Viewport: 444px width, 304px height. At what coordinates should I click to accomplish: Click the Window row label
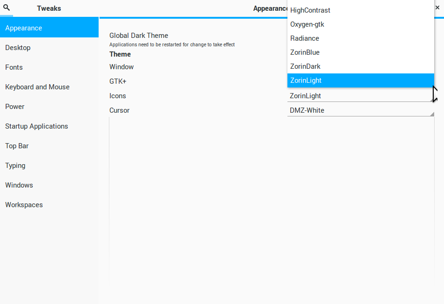pyautogui.click(x=122, y=67)
